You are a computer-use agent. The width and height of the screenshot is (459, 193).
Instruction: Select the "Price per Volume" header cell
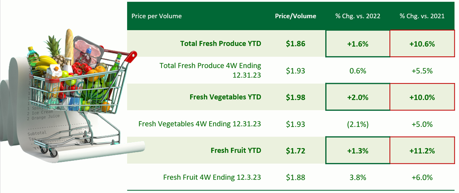[x=156, y=16]
